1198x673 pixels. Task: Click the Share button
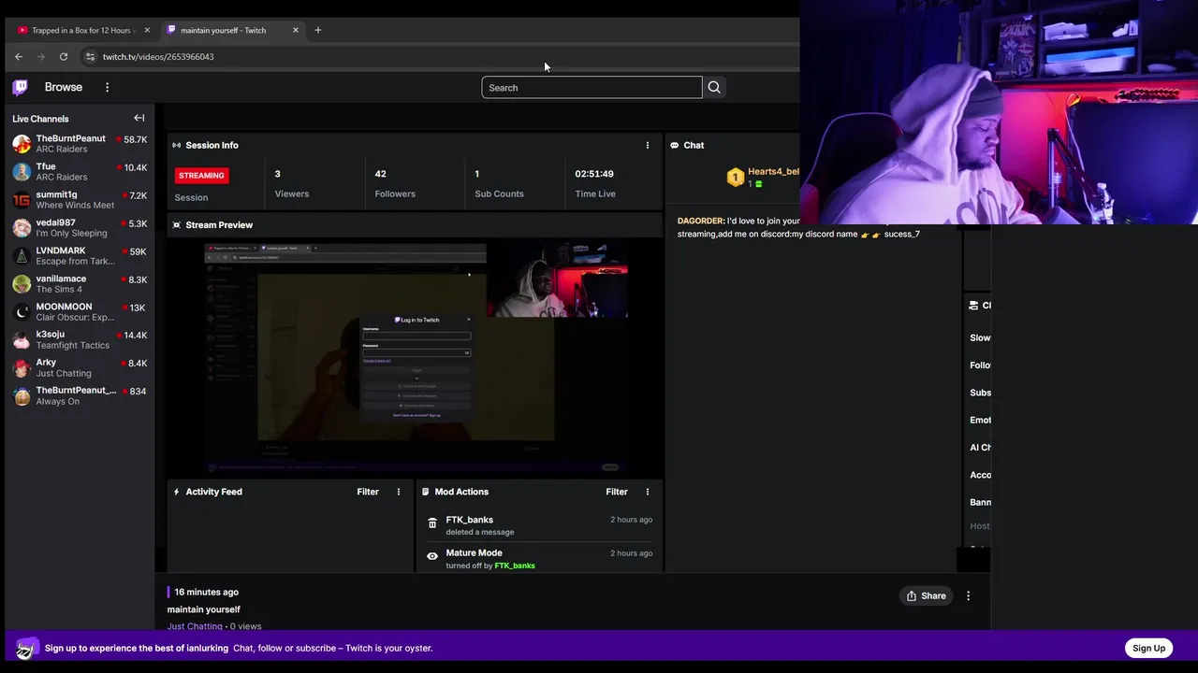tap(927, 595)
